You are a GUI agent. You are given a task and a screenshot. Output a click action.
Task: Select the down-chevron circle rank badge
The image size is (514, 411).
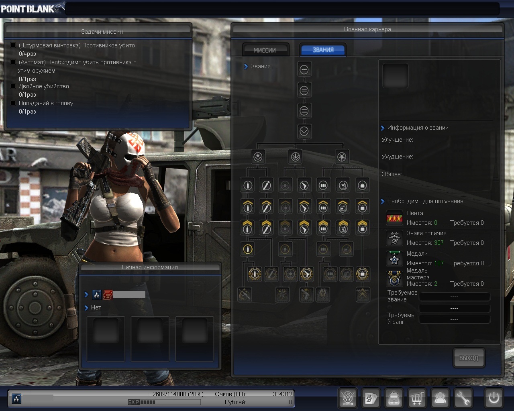coord(304,131)
